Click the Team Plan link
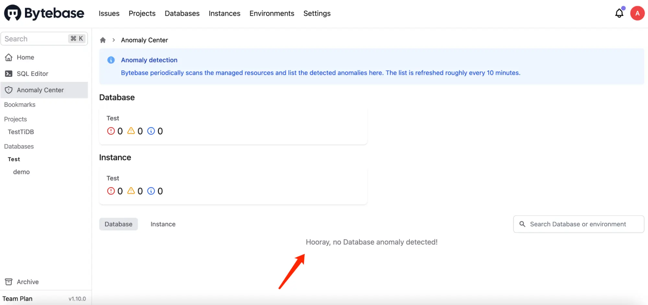 (x=18, y=299)
